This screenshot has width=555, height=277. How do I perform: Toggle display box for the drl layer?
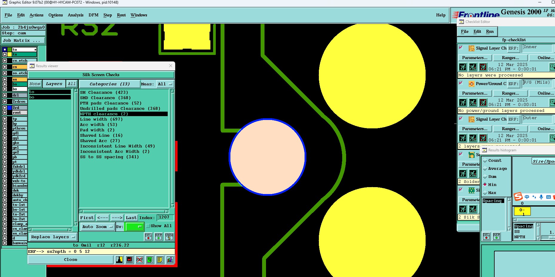(5, 95)
